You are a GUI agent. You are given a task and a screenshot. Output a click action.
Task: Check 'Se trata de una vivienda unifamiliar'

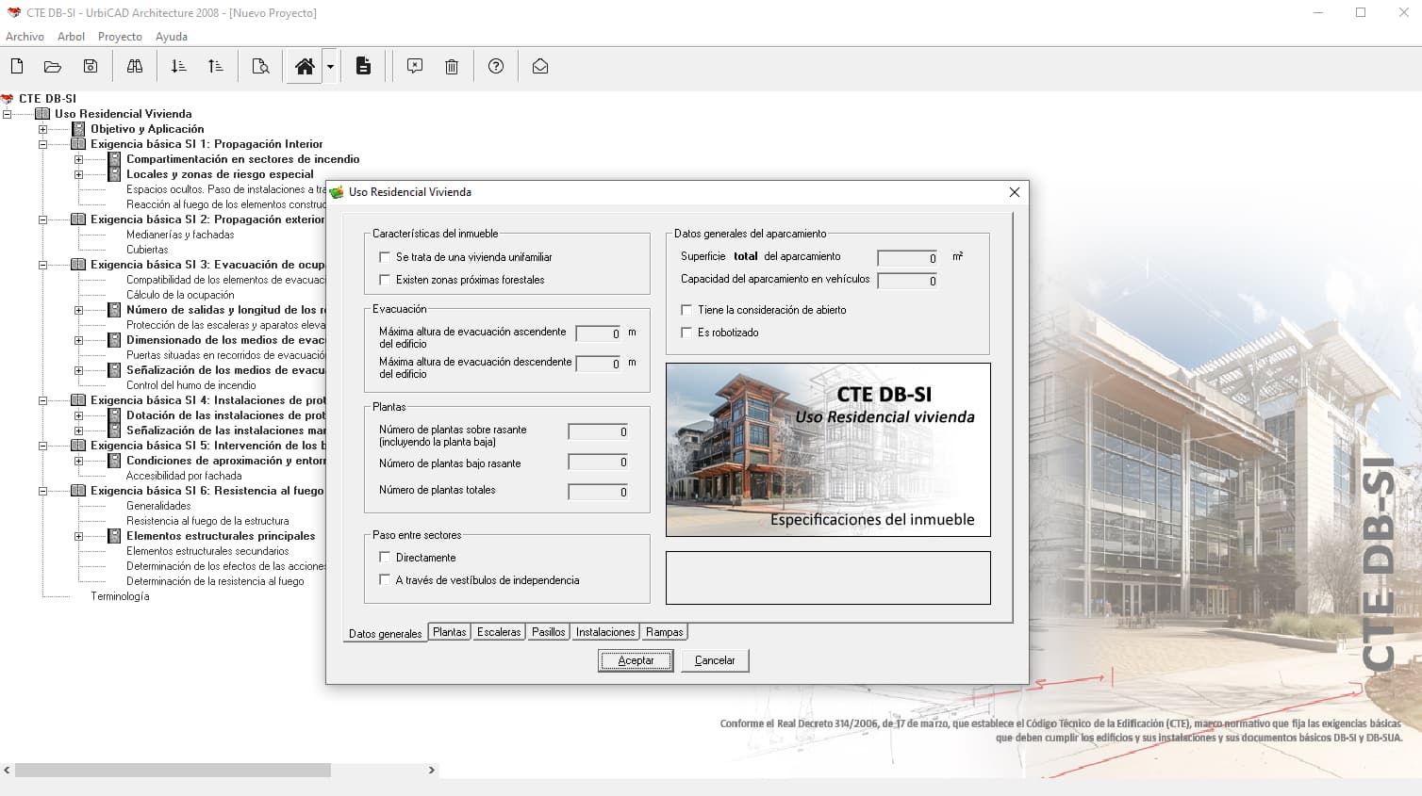(x=385, y=256)
